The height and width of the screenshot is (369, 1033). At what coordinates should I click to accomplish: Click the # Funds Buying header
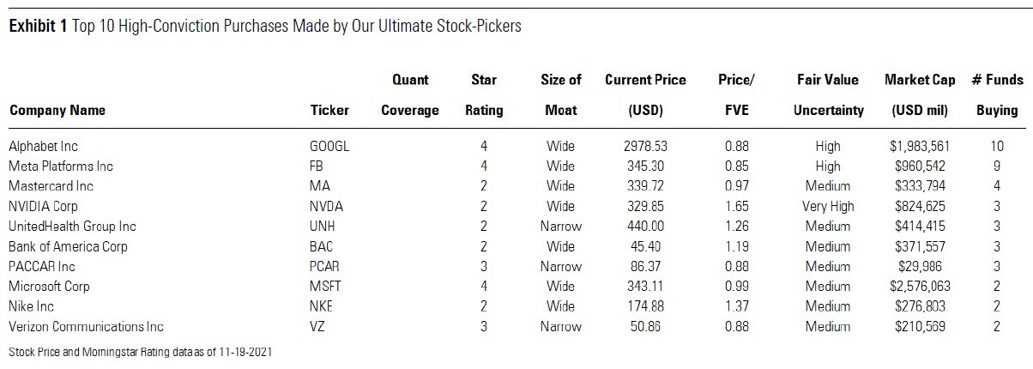997,94
